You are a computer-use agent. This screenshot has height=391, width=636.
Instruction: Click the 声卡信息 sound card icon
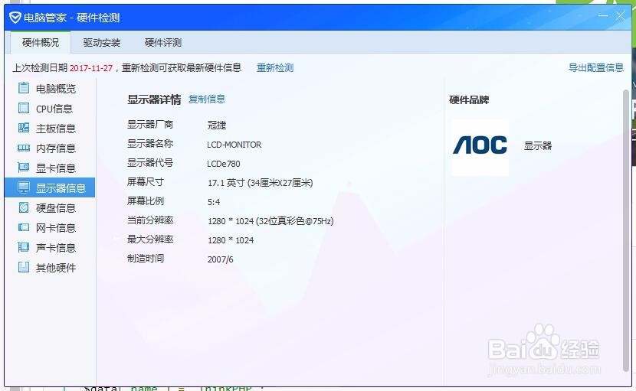24,246
